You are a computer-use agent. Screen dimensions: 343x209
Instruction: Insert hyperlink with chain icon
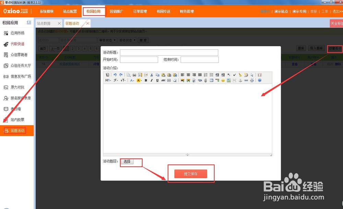[x=246, y=80]
